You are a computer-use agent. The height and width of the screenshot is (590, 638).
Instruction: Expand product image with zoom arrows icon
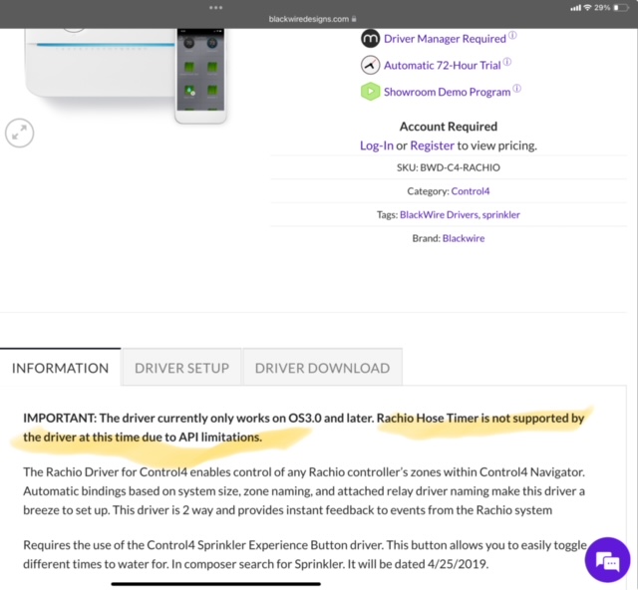pos(20,134)
